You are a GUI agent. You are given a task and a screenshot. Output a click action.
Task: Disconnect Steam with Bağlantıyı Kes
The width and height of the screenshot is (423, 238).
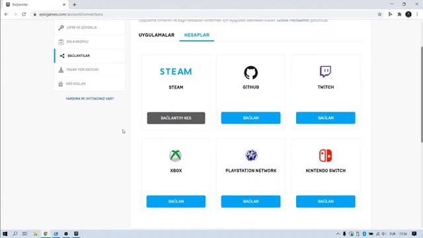pos(176,118)
